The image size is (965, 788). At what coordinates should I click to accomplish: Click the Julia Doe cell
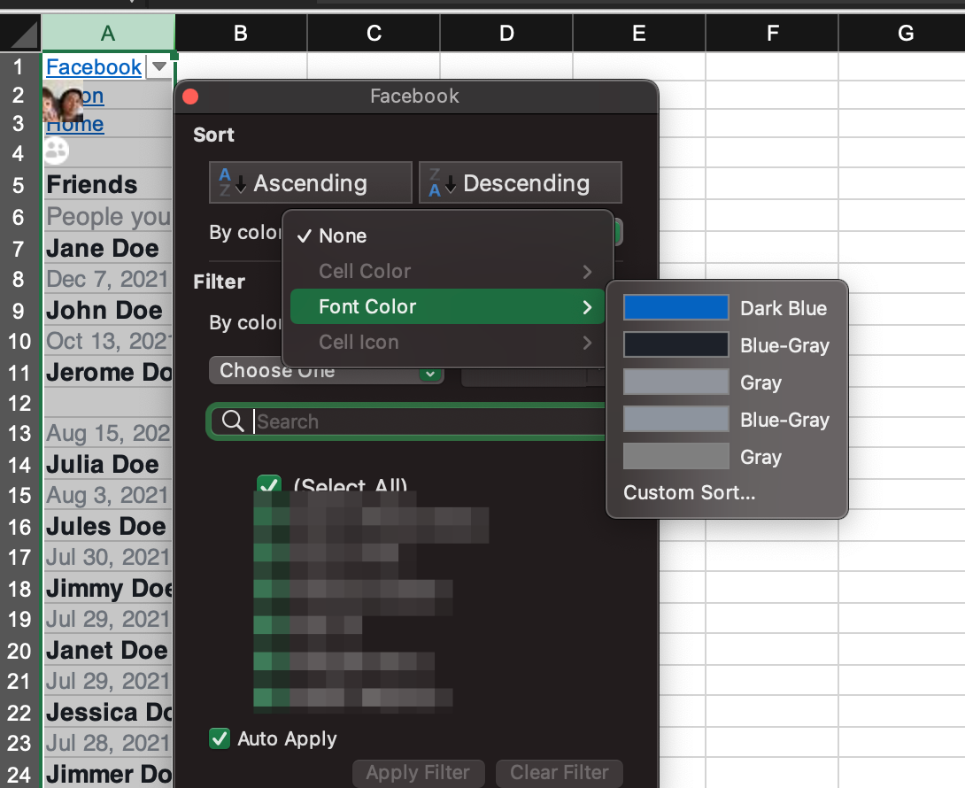tap(108, 464)
